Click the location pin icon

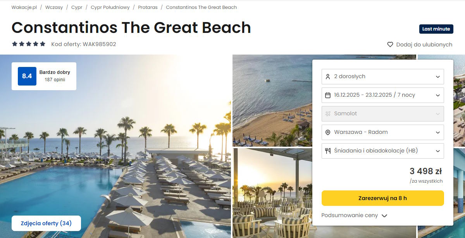[x=328, y=132]
